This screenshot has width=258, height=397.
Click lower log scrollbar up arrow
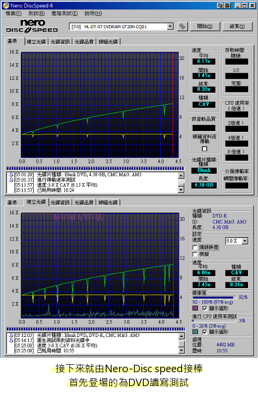point(181,336)
